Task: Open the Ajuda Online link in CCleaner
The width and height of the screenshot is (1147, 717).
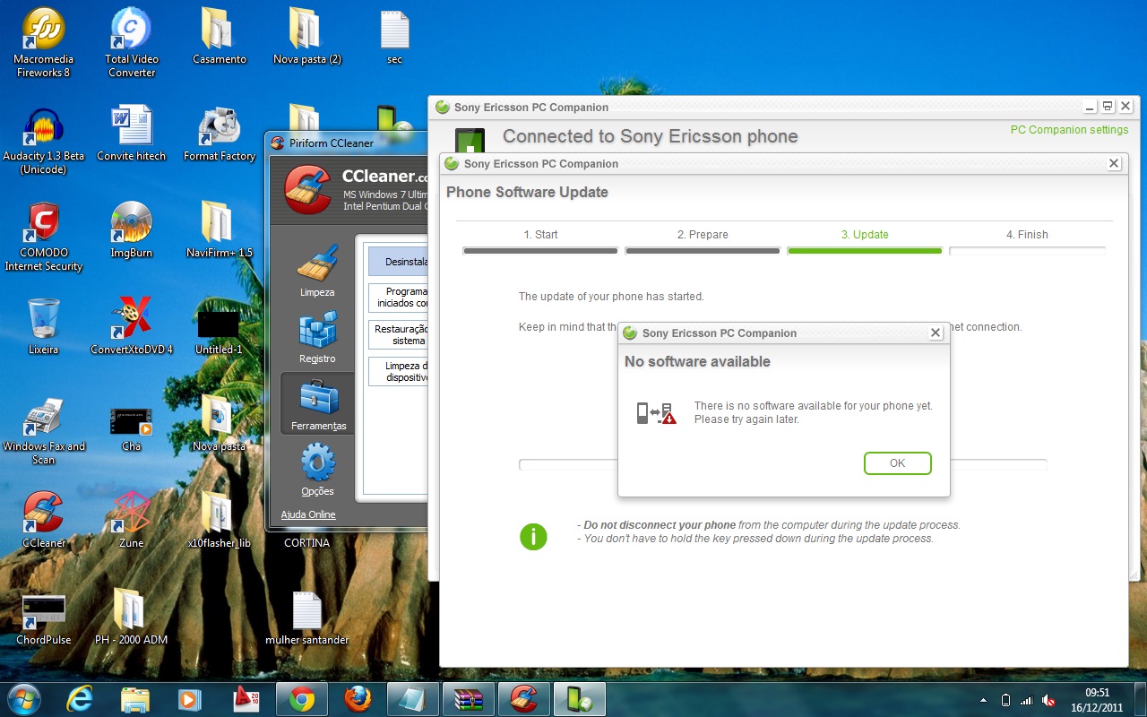Action: pyautogui.click(x=308, y=514)
